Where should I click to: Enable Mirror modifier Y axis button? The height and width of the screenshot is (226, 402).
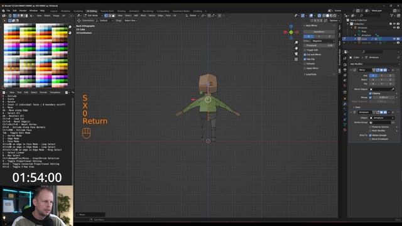click(x=381, y=75)
